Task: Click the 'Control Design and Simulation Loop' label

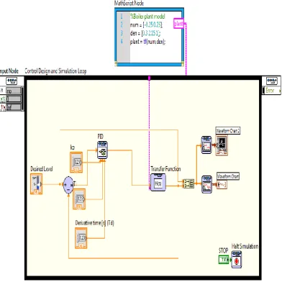Action: pos(55,71)
